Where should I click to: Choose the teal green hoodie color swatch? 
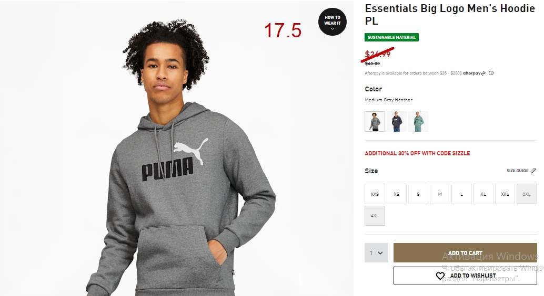coord(418,122)
